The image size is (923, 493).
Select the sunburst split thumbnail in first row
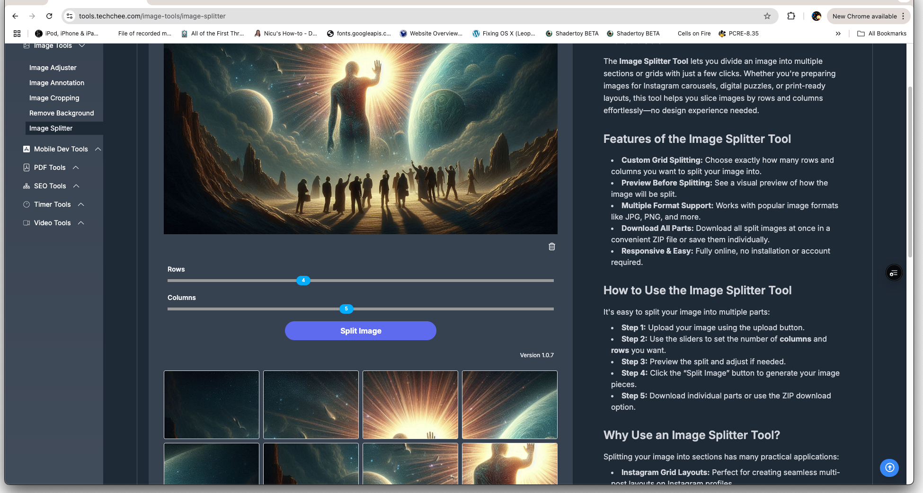pyautogui.click(x=410, y=405)
